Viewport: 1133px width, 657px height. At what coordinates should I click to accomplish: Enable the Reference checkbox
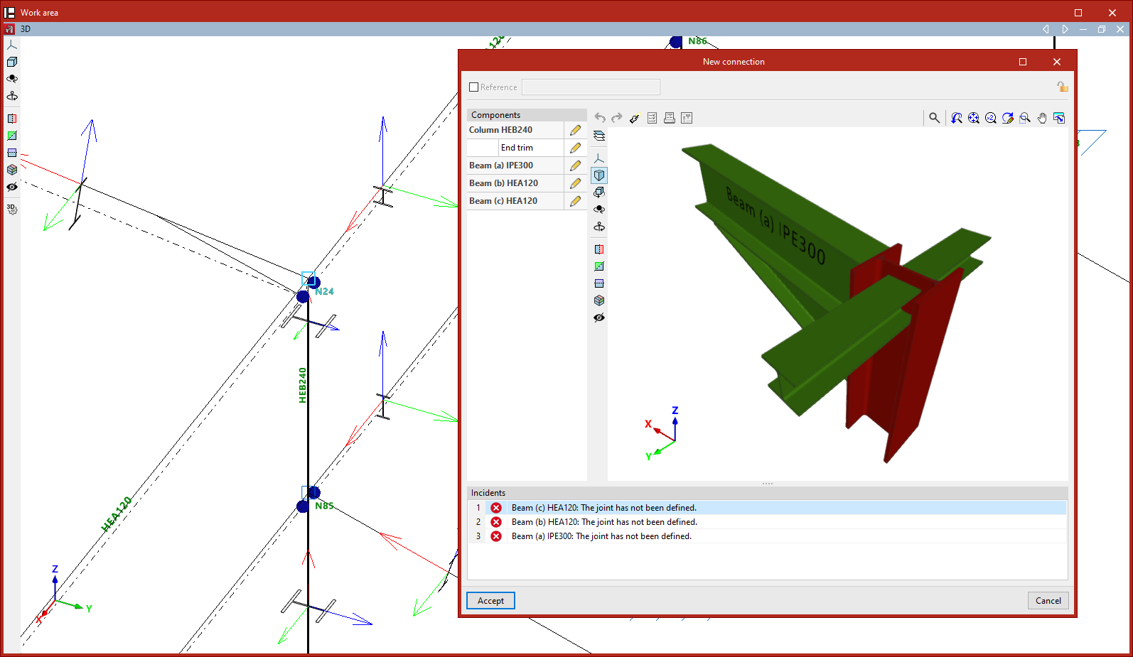pos(474,87)
